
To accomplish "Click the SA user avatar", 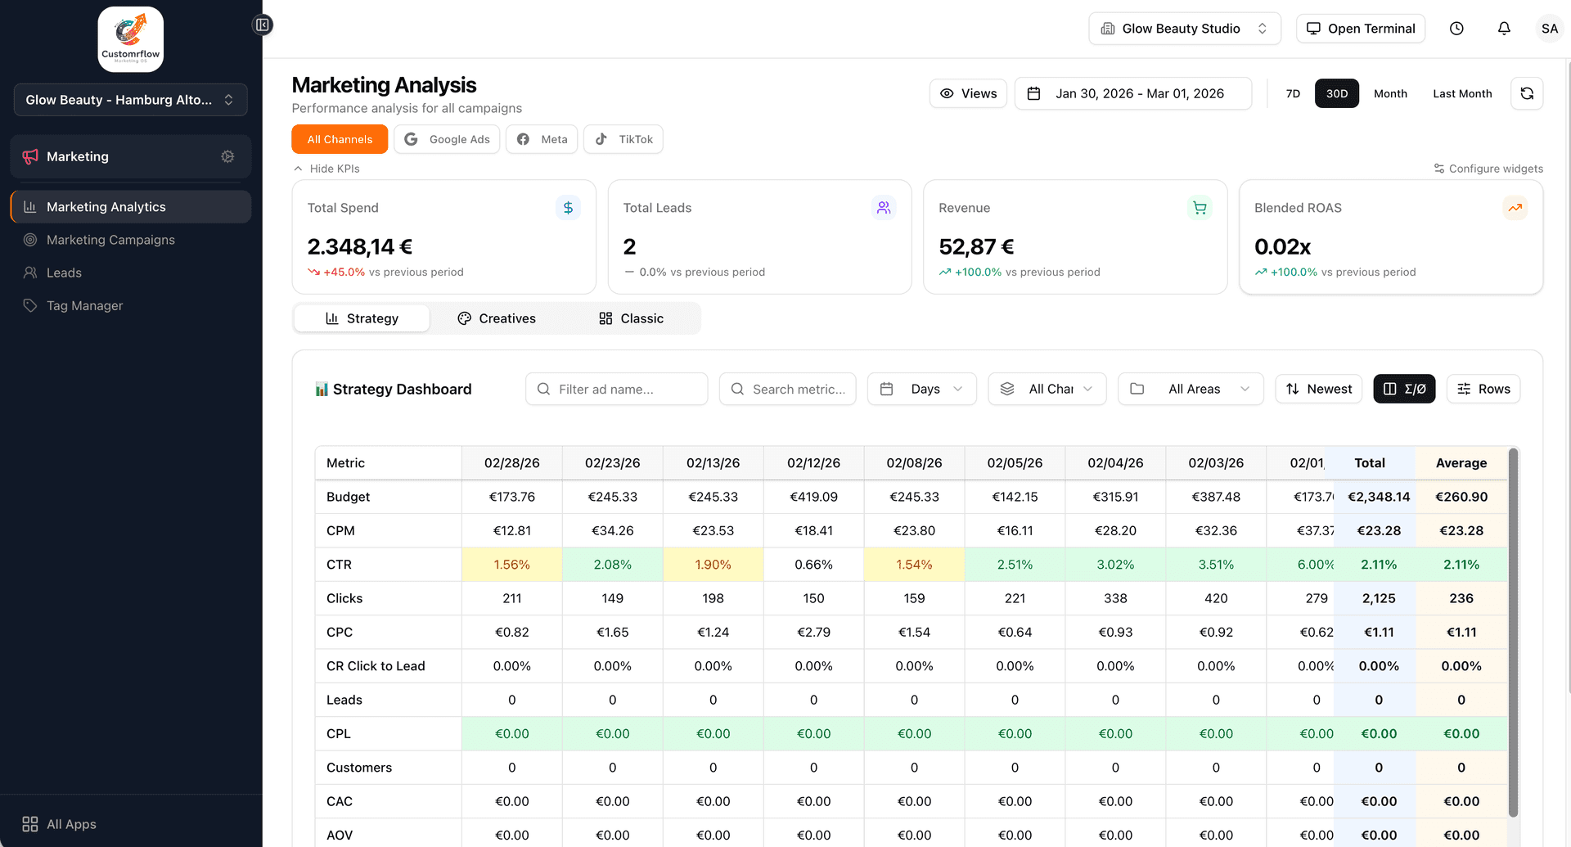I will coord(1549,29).
